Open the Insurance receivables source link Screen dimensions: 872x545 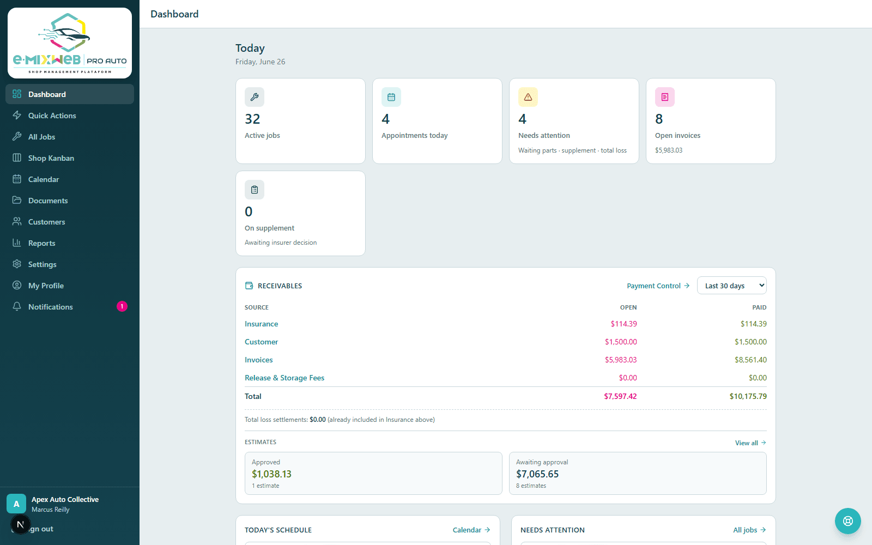[x=261, y=324]
